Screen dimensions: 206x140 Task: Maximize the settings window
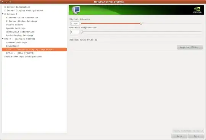[x=10, y=2]
